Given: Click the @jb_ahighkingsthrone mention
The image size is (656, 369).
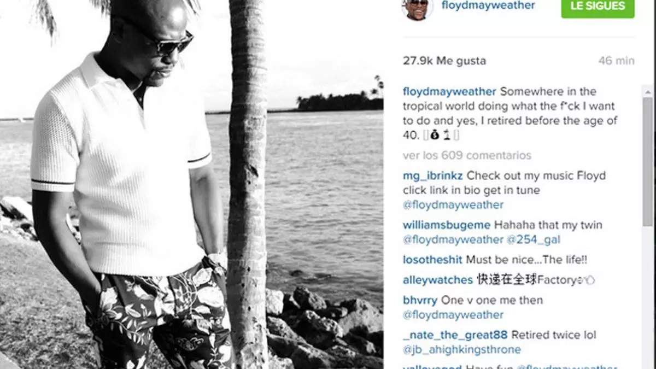Looking at the screenshot, I should coord(462,349).
